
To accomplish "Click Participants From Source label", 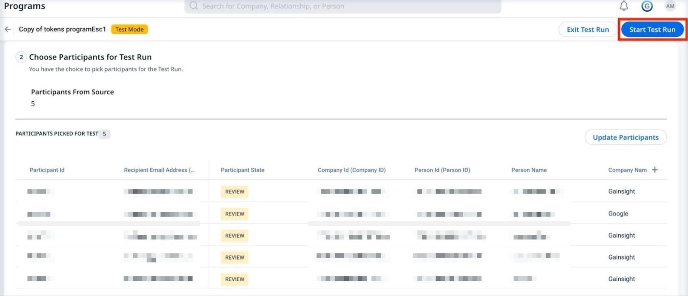I will point(72,92).
